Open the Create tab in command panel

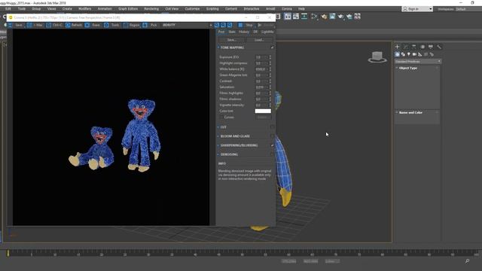397,47
